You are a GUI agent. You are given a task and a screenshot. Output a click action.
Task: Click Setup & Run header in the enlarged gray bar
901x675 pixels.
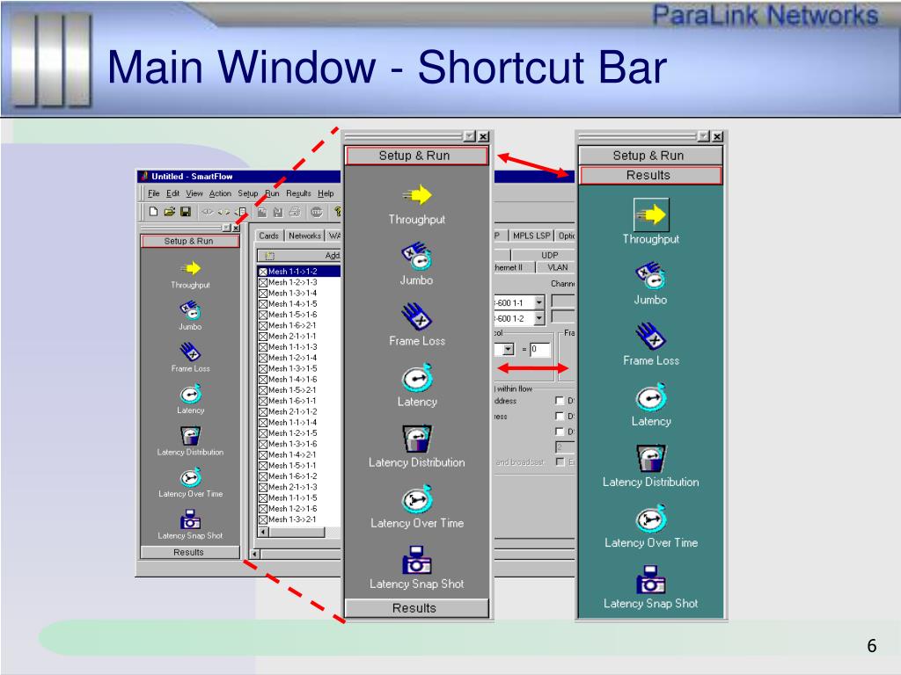pos(416,156)
